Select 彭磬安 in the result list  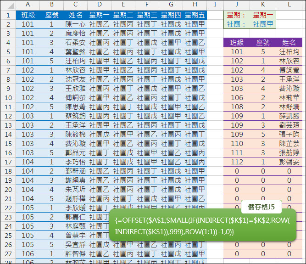289,162
